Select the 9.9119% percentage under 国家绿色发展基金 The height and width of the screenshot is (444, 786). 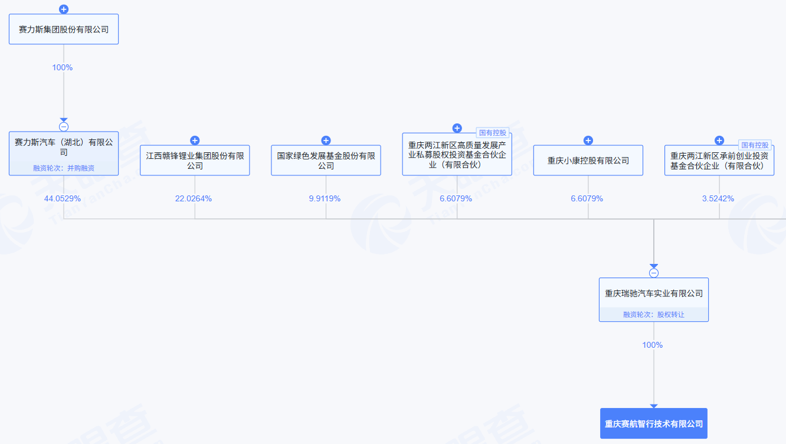[x=326, y=199]
